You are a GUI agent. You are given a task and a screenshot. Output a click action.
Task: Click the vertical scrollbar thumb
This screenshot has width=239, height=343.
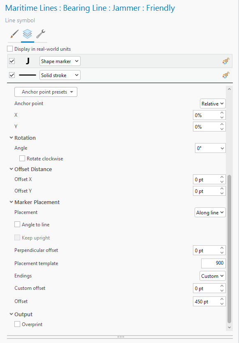pyautogui.click(x=229, y=249)
